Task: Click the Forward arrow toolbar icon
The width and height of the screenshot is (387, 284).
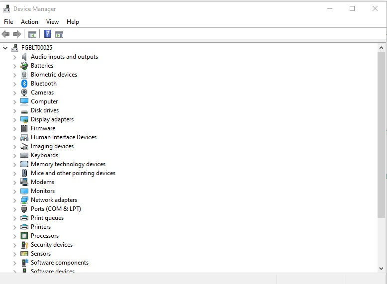Action: (x=17, y=34)
